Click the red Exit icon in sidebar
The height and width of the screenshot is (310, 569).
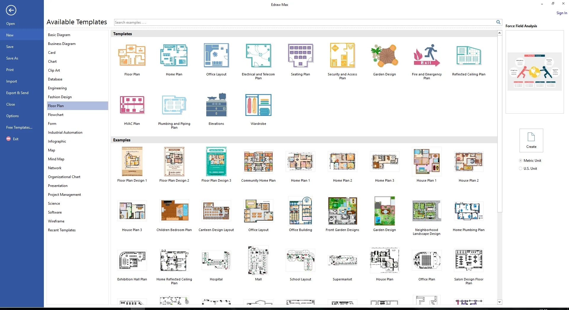point(9,139)
